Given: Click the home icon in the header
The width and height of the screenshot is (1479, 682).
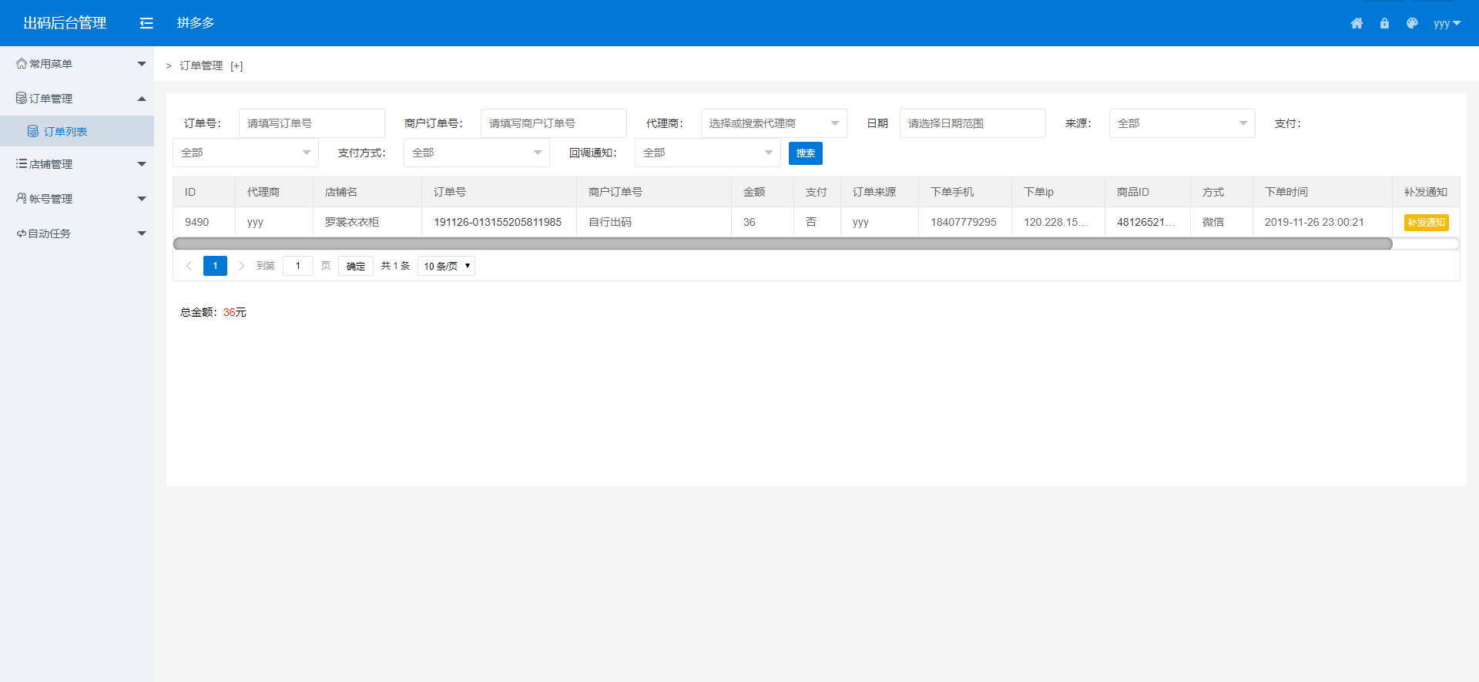Looking at the screenshot, I should [1357, 23].
